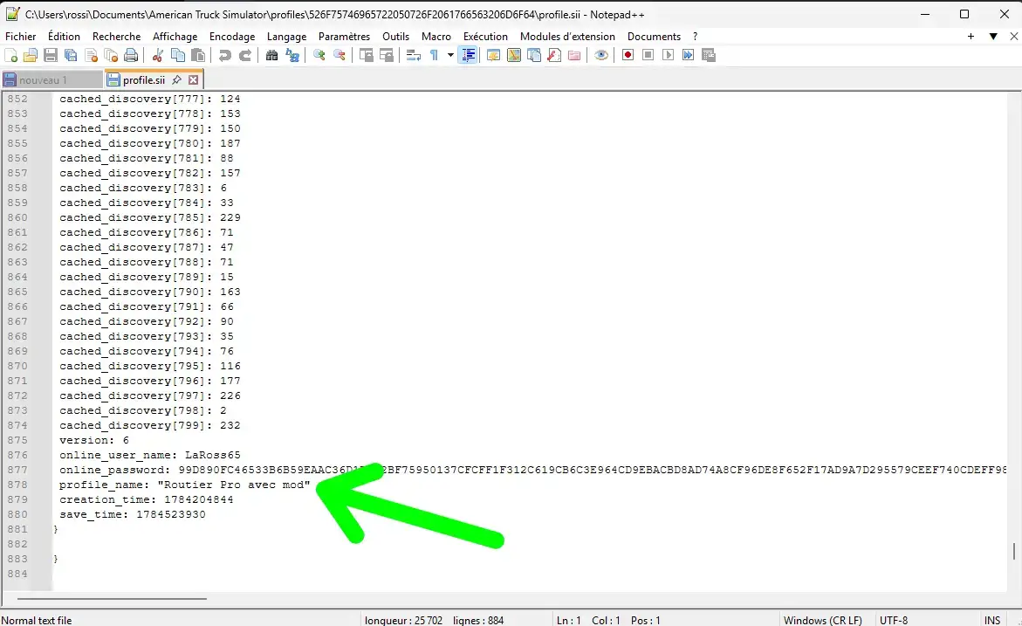The height and width of the screenshot is (626, 1022).
Task: Select the profile.sii tab
Action: (x=143, y=80)
